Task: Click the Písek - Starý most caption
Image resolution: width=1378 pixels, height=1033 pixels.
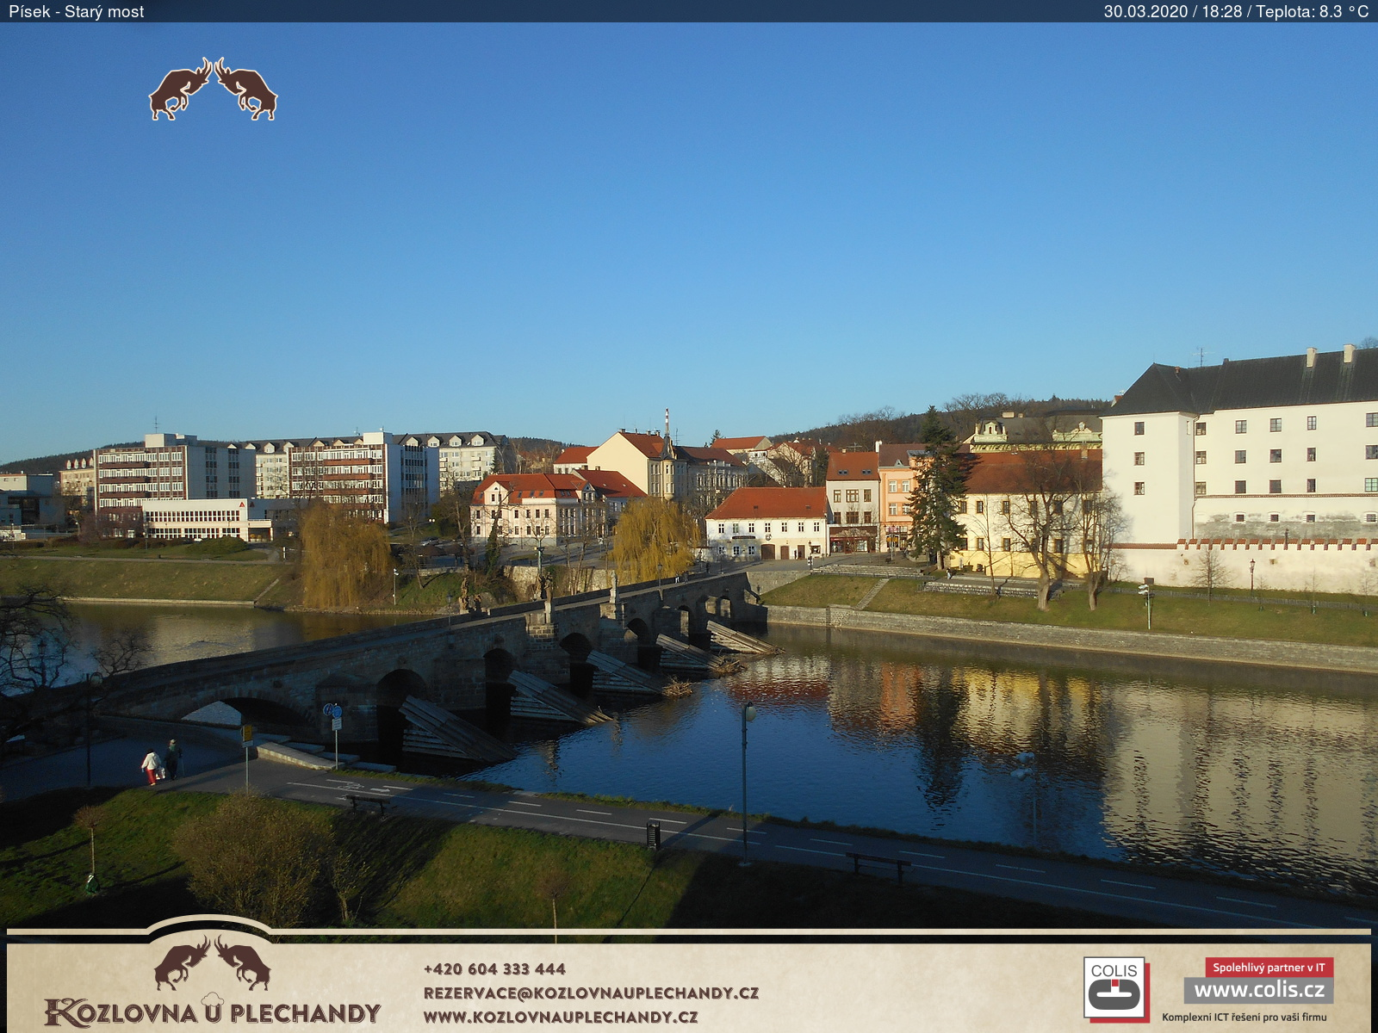Action: 77,11
